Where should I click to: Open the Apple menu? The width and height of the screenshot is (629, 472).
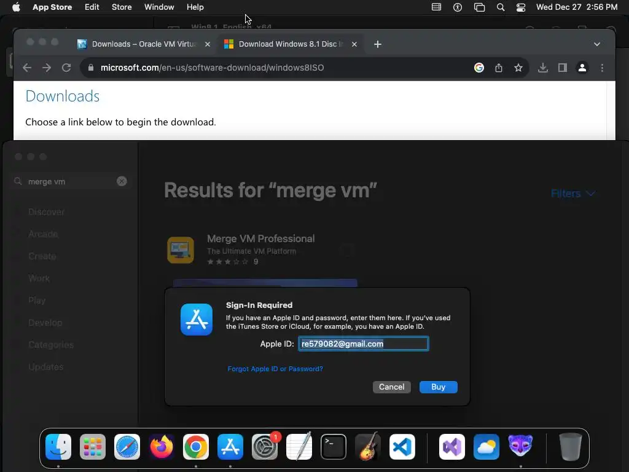[16, 7]
